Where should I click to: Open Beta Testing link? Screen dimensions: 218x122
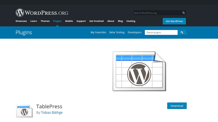click(x=117, y=32)
